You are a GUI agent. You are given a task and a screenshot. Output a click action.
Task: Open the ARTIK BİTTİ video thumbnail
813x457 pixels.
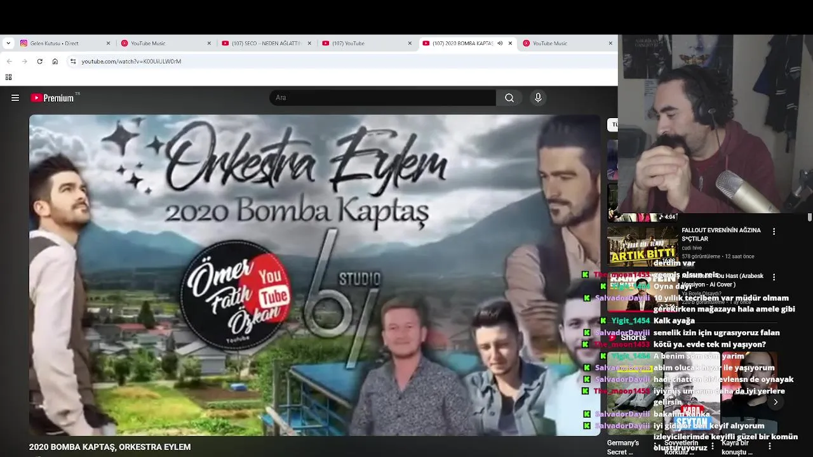[642, 246]
